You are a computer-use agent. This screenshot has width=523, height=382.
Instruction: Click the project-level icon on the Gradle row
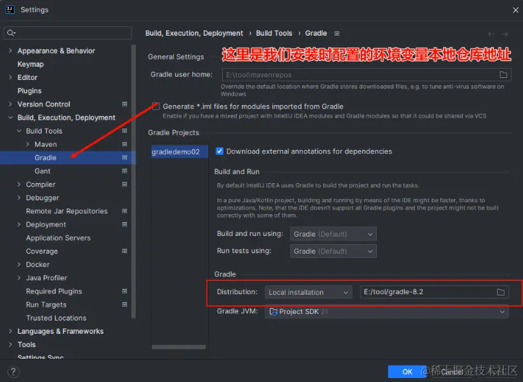coord(125,158)
